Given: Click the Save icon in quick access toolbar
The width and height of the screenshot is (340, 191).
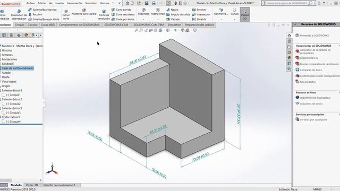Looking at the screenshot, I should [x=147, y=3].
